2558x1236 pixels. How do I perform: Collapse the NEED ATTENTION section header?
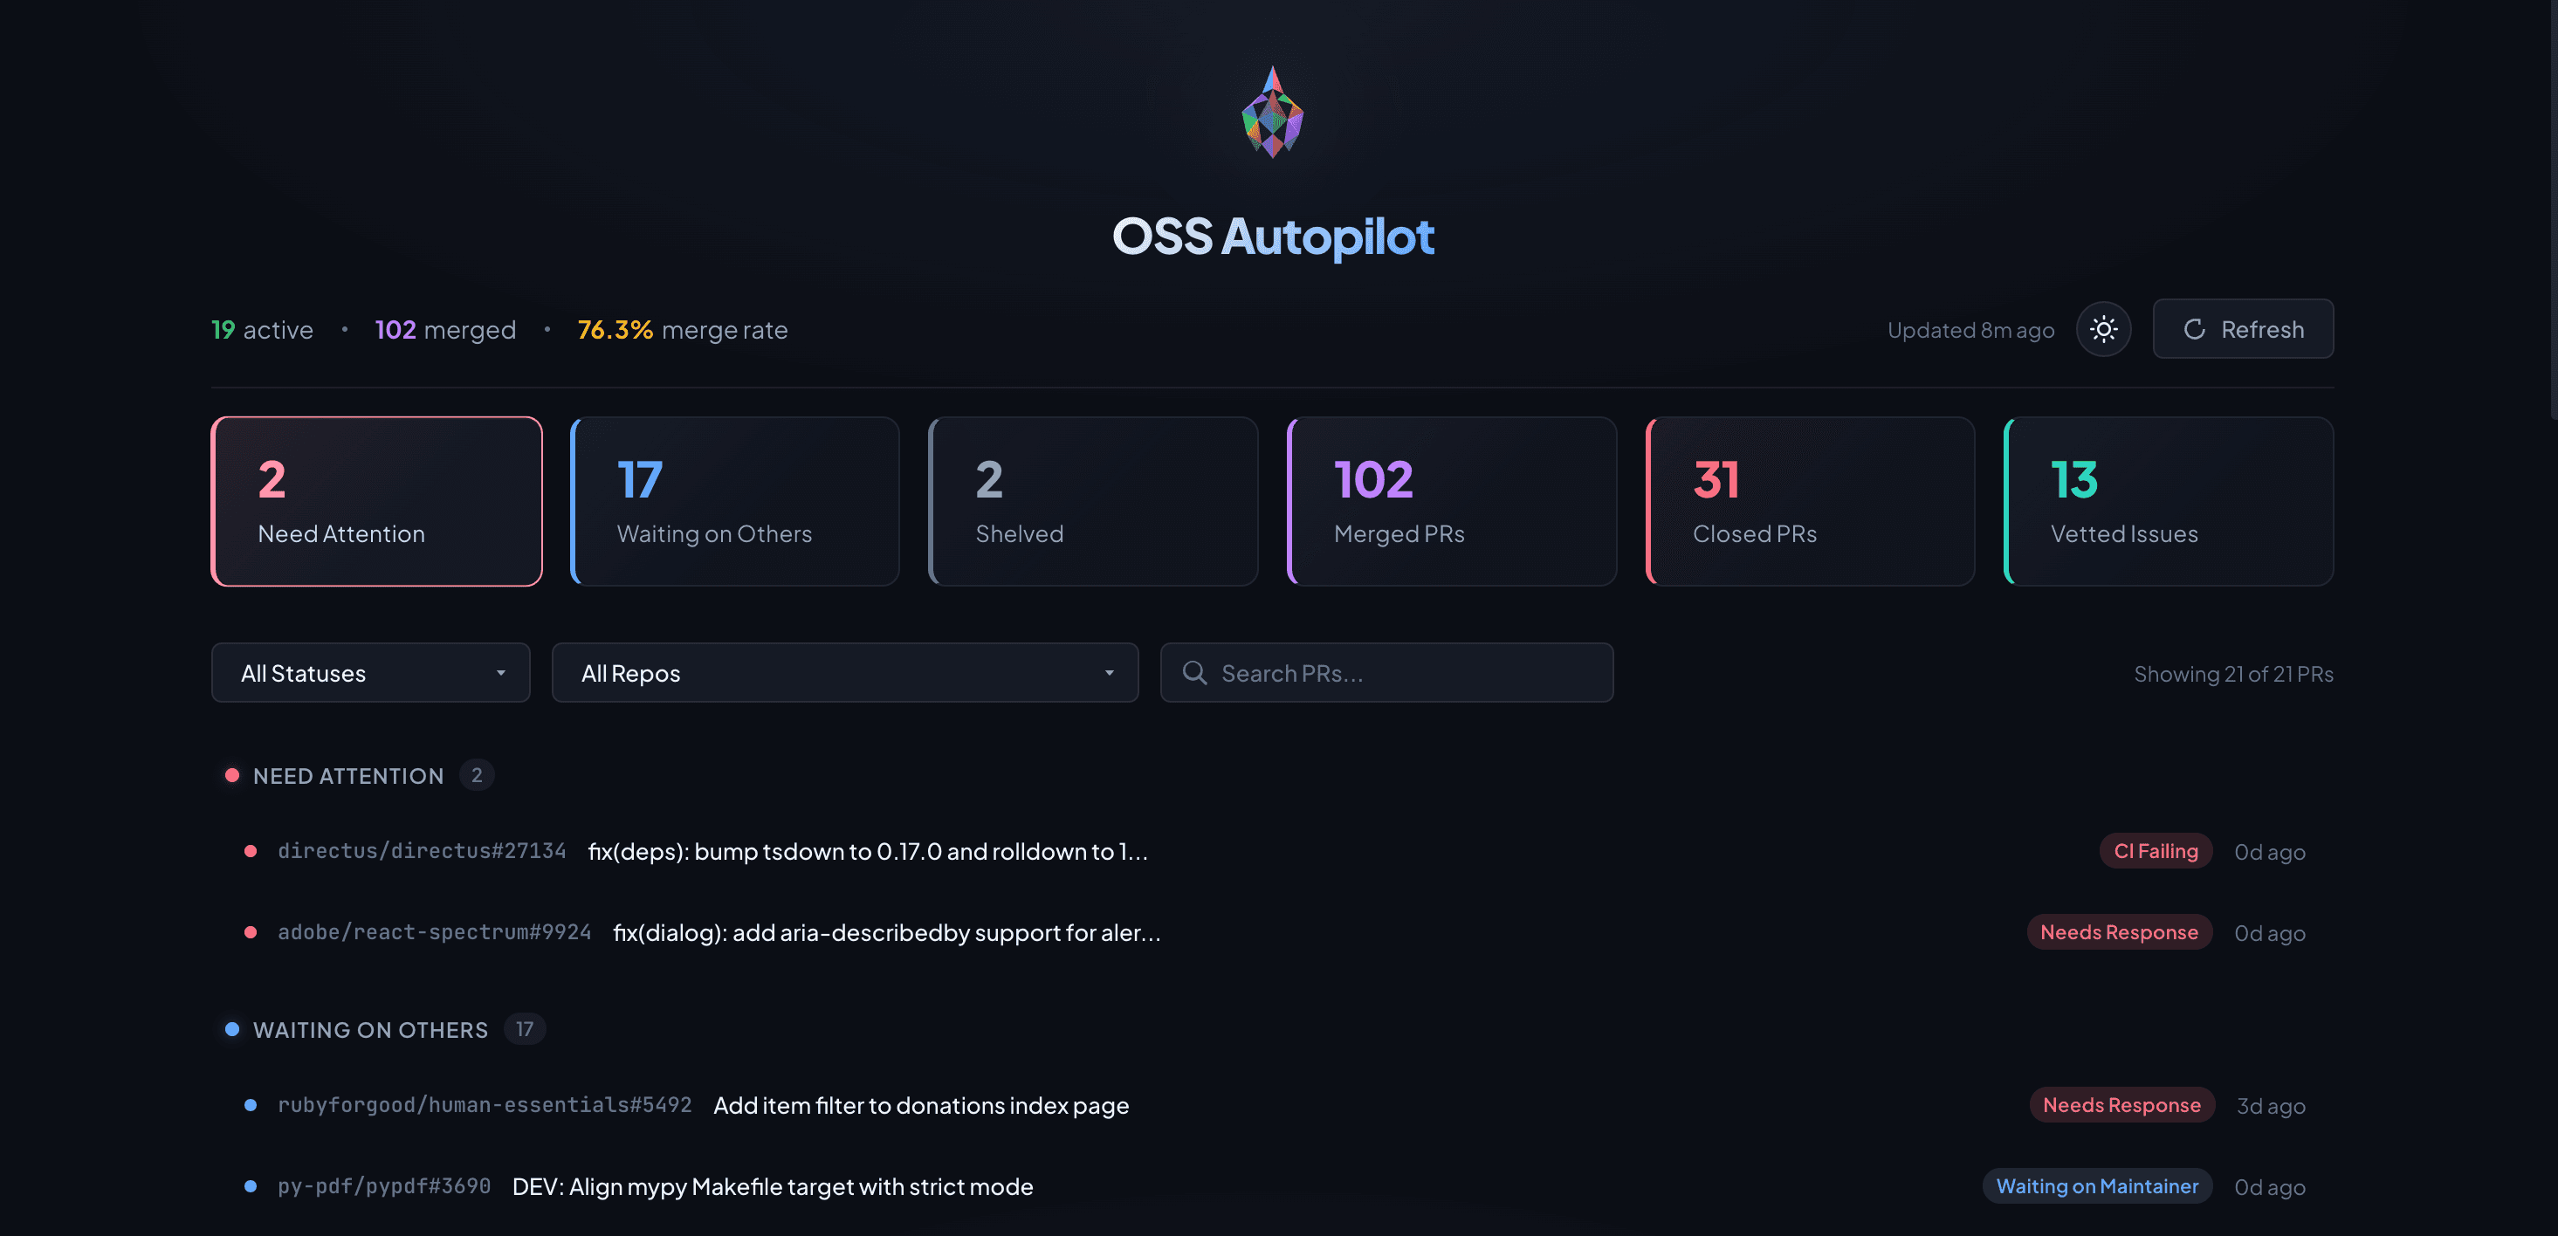tap(347, 776)
